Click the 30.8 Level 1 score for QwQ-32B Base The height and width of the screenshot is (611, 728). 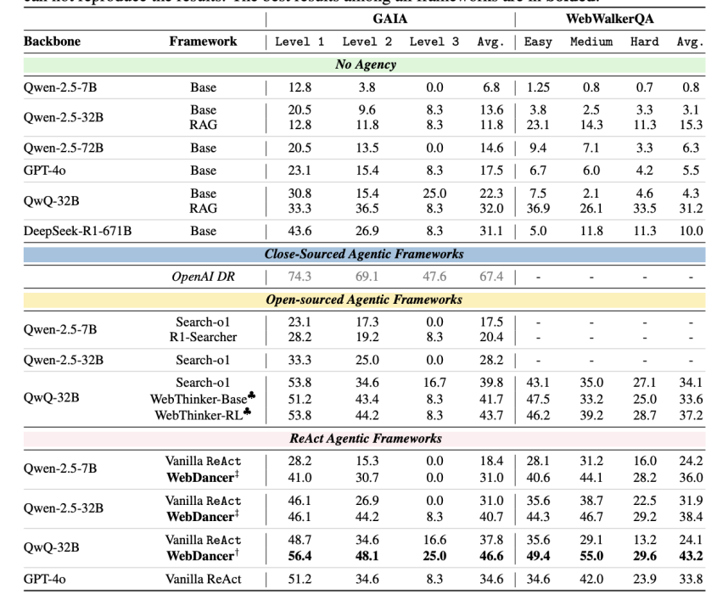300,193
